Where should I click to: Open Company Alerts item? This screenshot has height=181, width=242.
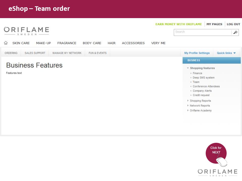click(202, 91)
